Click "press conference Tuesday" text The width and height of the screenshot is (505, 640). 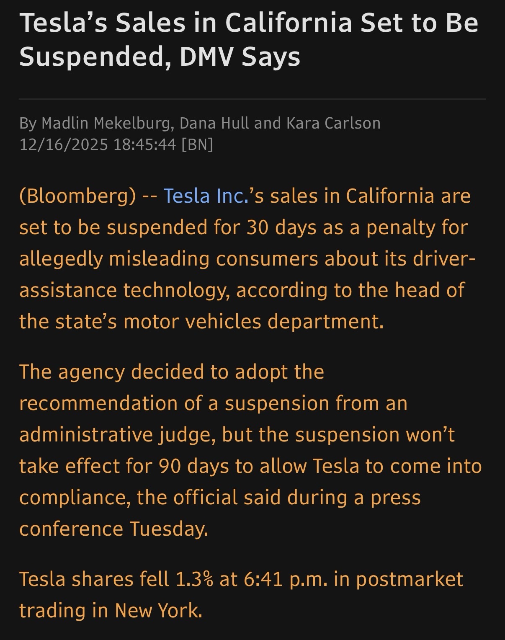[x=220, y=513]
